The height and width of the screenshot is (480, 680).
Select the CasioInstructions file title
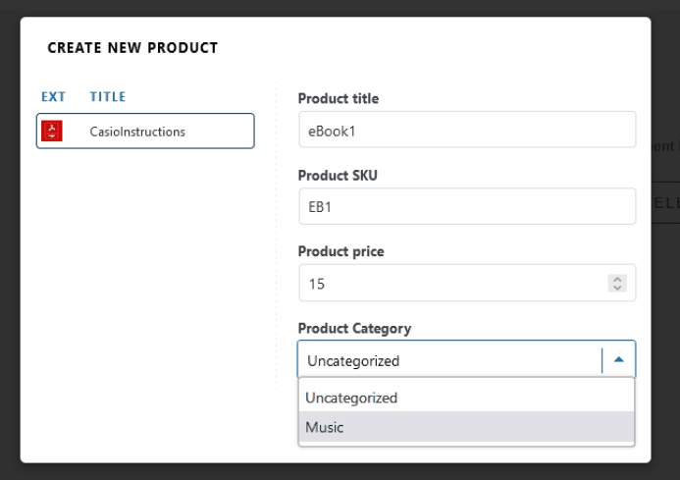pyautogui.click(x=136, y=132)
